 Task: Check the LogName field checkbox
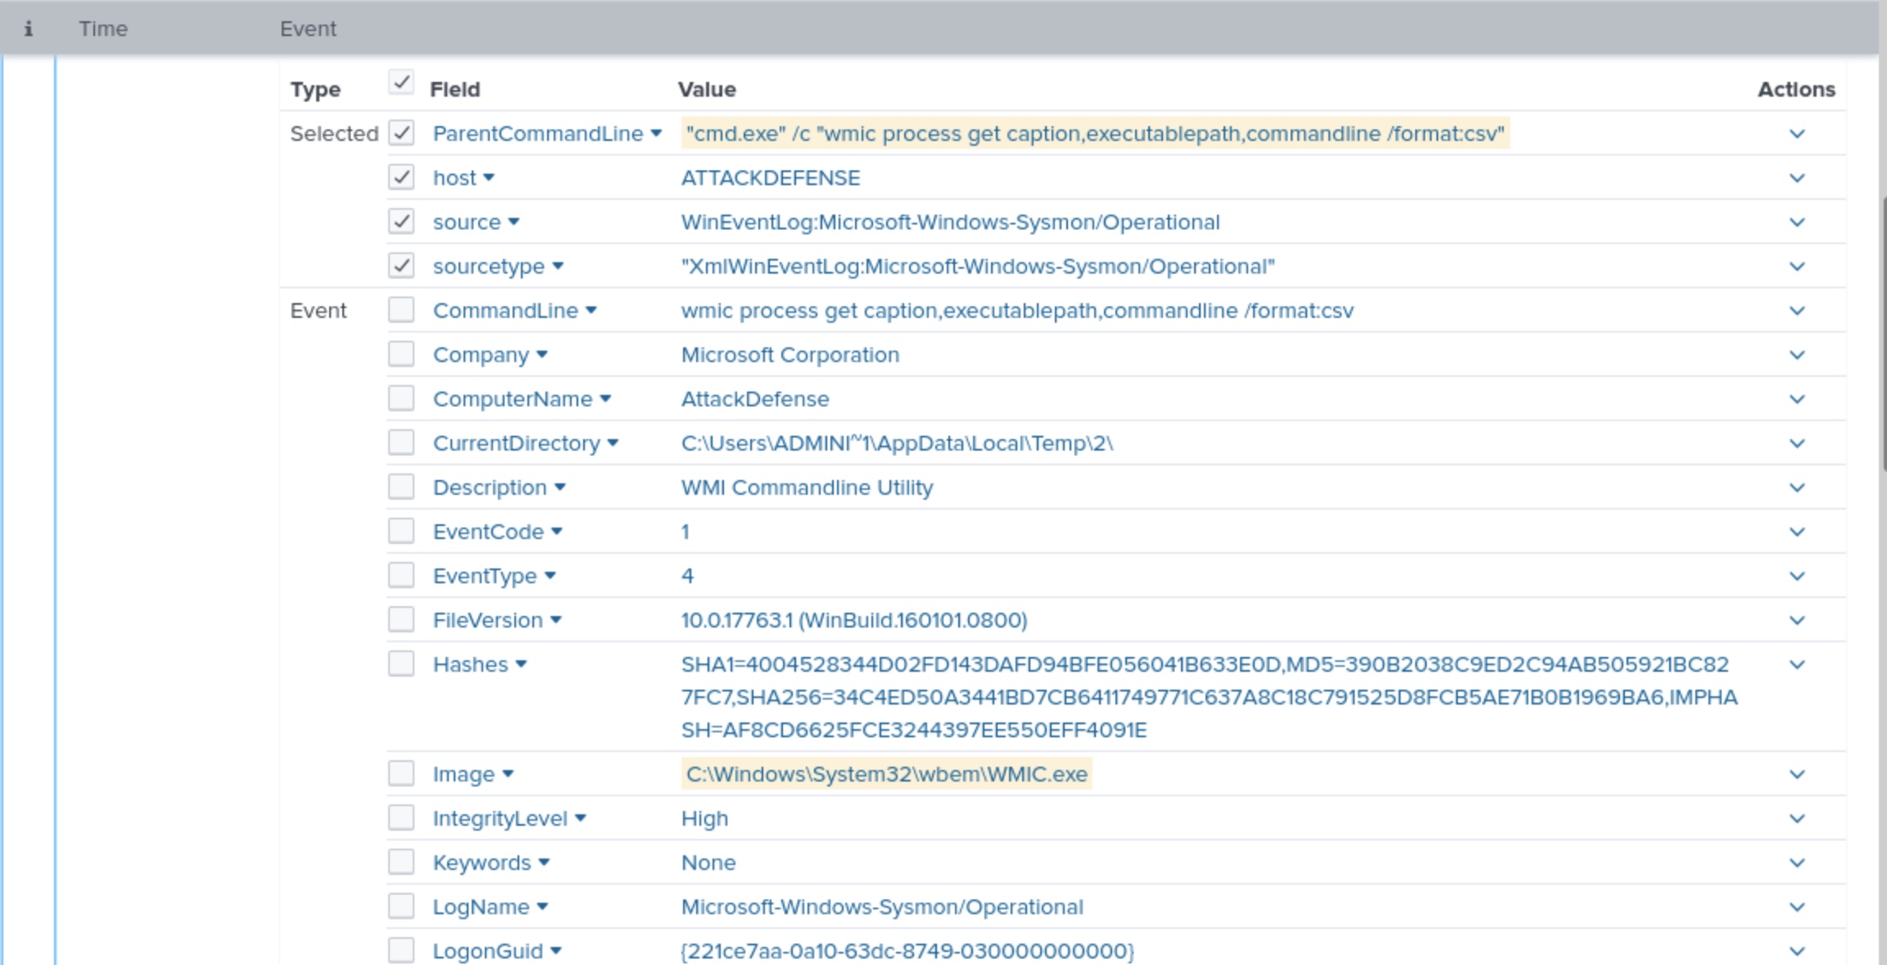coord(400,906)
